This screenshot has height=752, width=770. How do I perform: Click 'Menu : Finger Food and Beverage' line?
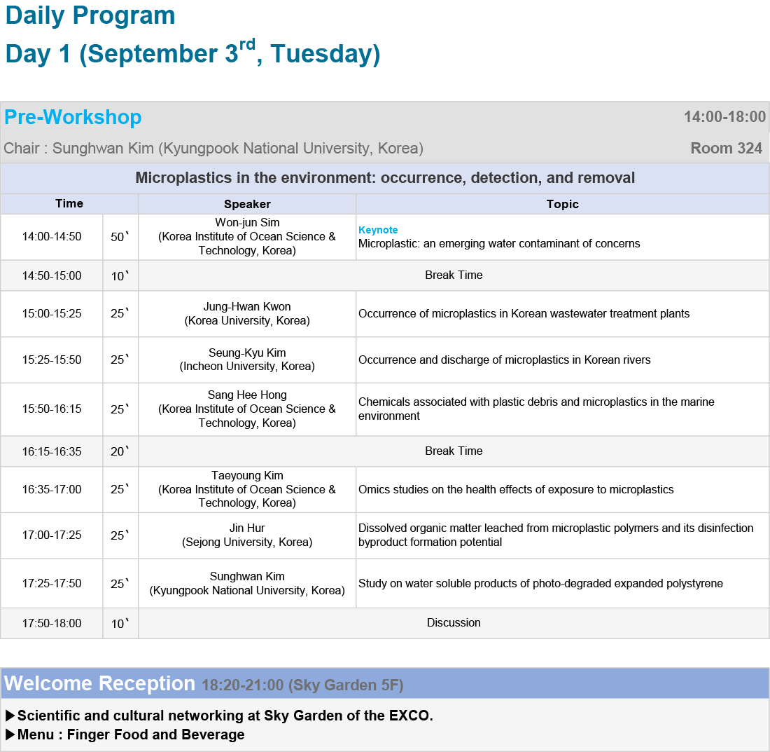[x=125, y=734]
